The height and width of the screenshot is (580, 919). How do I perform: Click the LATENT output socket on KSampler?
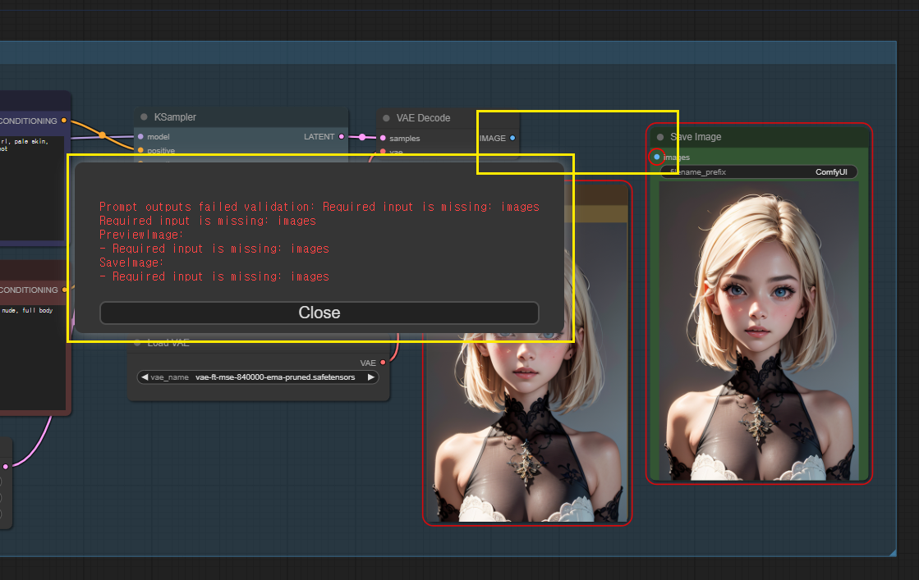(x=342, y=136)
